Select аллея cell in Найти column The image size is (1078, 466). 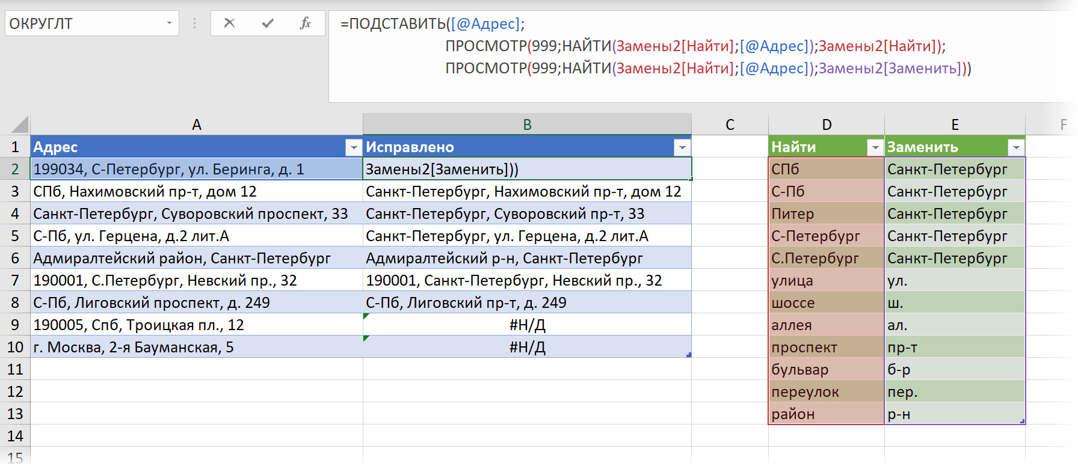coord(827,325)
